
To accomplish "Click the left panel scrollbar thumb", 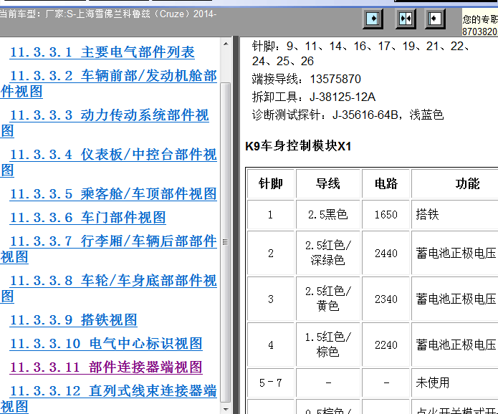I will [226, 242].
